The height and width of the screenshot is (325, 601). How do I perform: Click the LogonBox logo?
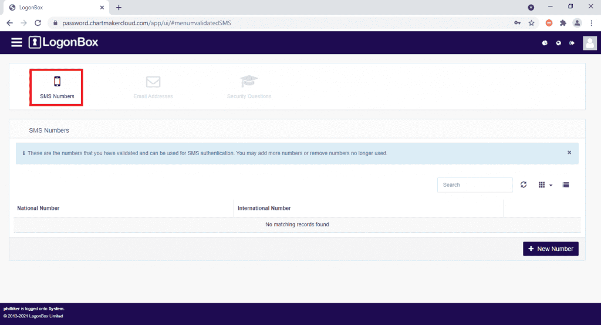(63, 42)
